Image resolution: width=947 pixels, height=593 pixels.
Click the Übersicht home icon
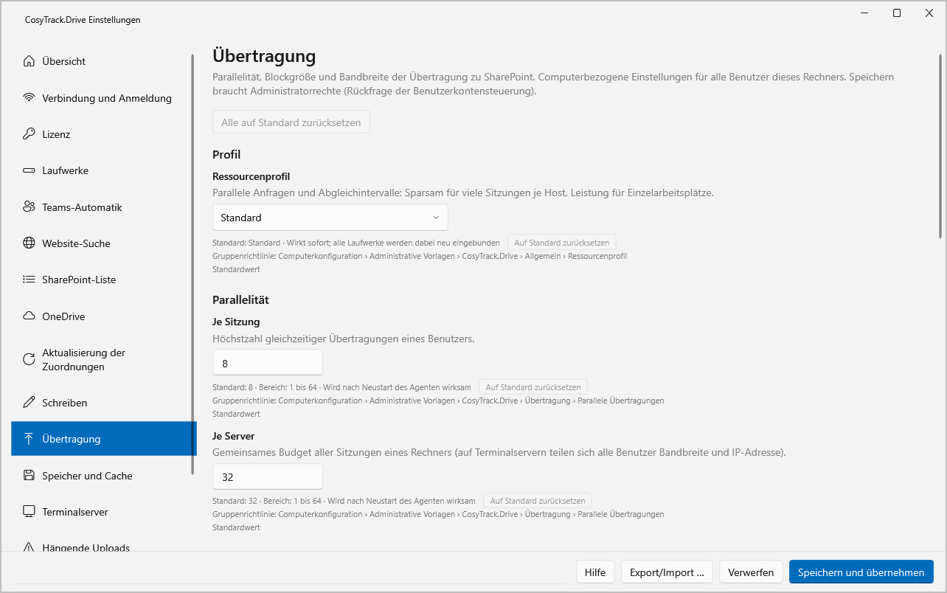pos(29,61)
